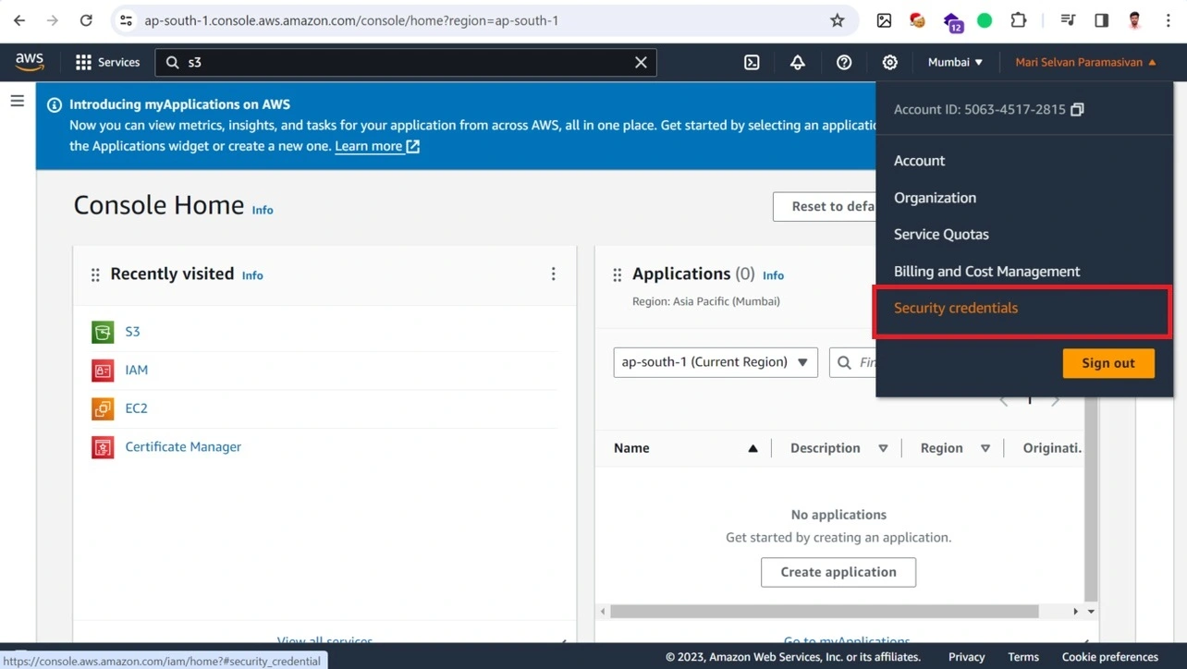Screen dimensions: 1187x669
Task: Open the settings gear icon
Action: click(889, 62)
